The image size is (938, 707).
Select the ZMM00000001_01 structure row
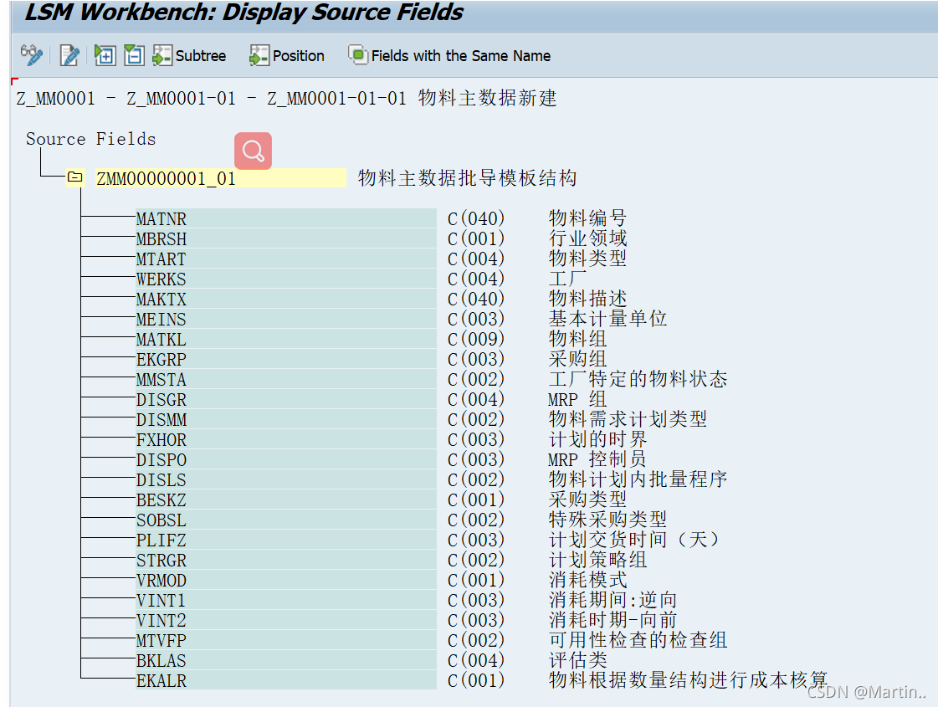(221, 178)
